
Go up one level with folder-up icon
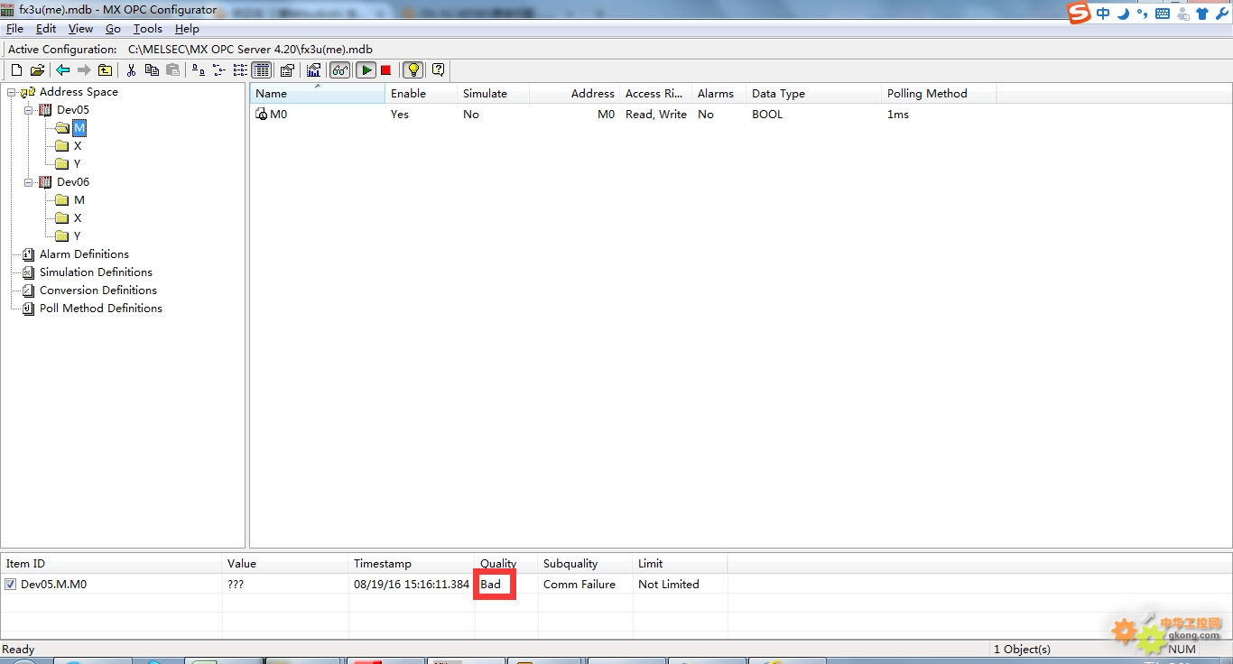[x=106, y=70]
